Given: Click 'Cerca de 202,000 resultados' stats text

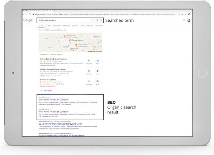Looking at the screenshot, I should click(52, 30).
